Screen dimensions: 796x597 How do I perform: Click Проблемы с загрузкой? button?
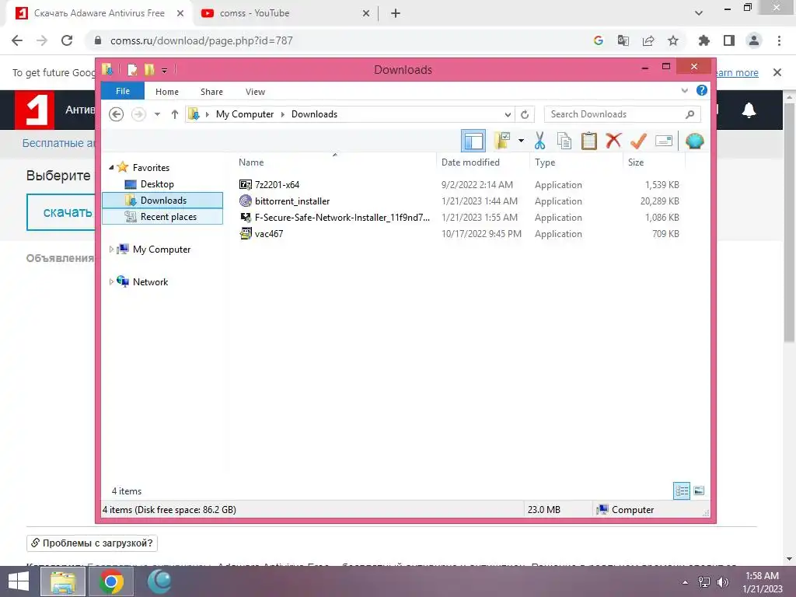click(x=92, y=543)
